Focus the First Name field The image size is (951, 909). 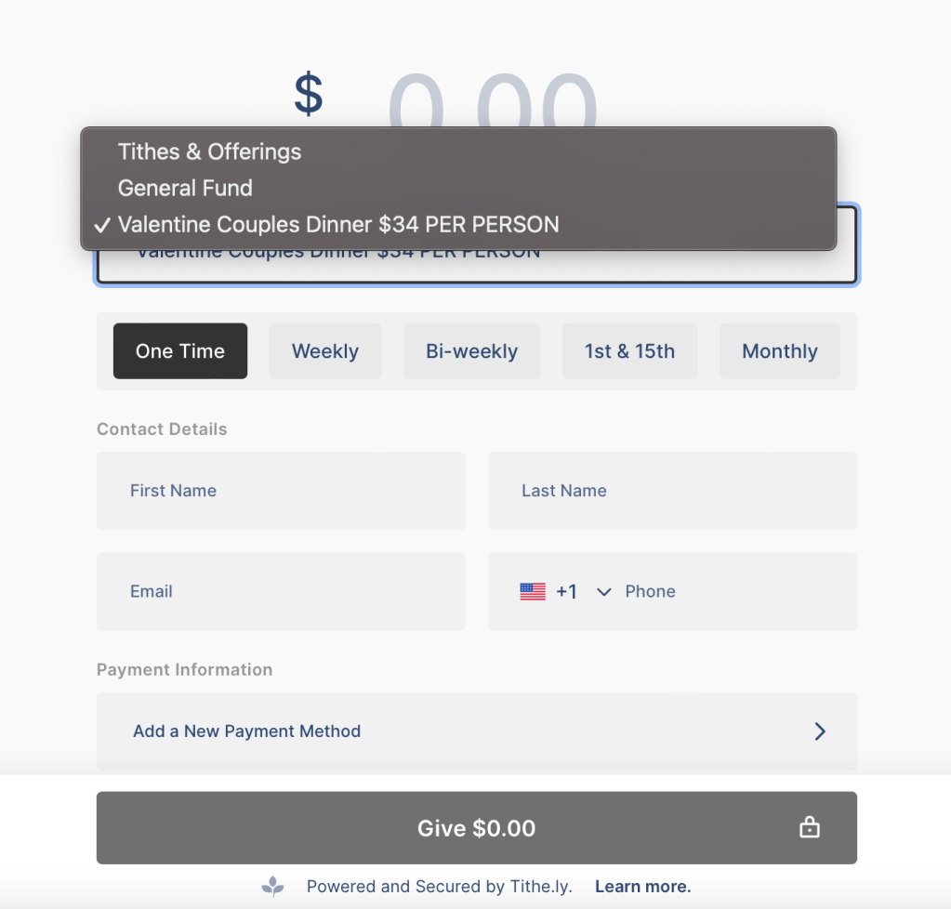coord(281,491)
